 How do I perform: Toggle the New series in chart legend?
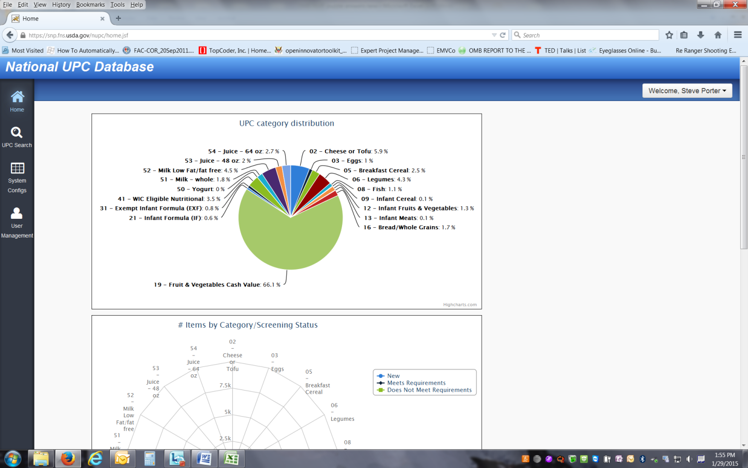pos(388,376)
